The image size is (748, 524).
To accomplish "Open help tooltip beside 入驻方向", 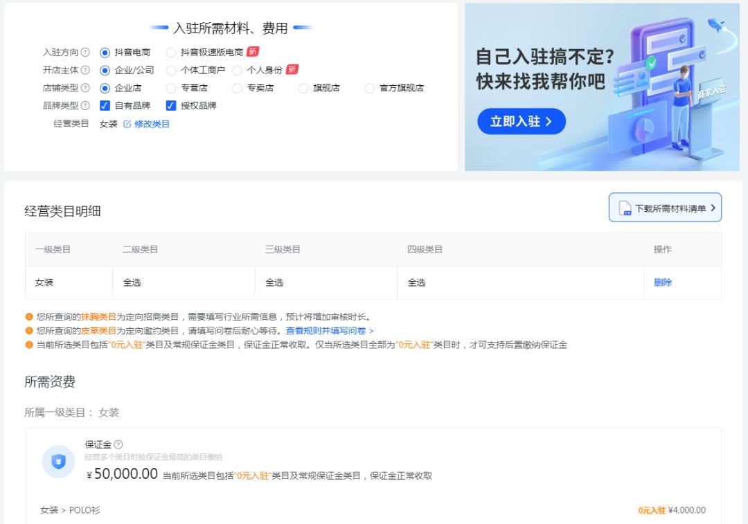I will tap(84, 51).
